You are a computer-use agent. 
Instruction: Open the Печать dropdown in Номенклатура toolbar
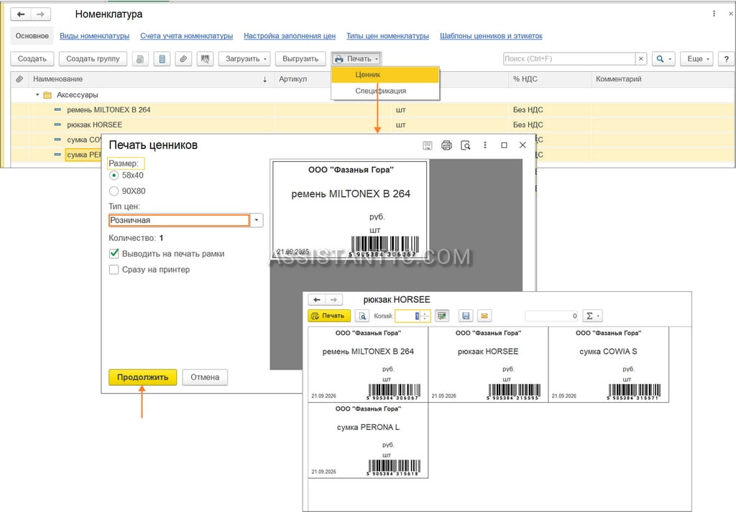[356, 59]
